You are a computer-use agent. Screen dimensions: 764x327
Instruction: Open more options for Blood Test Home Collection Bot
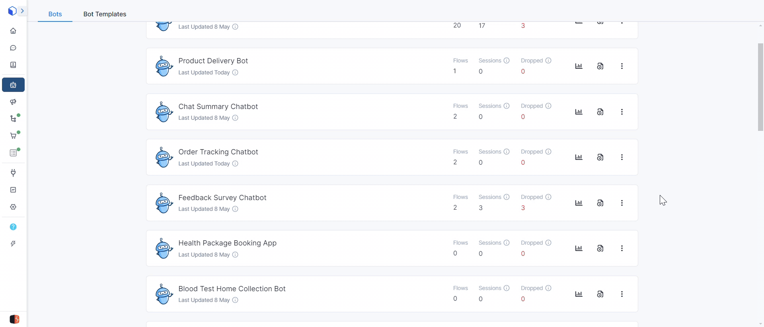point(622,294)
